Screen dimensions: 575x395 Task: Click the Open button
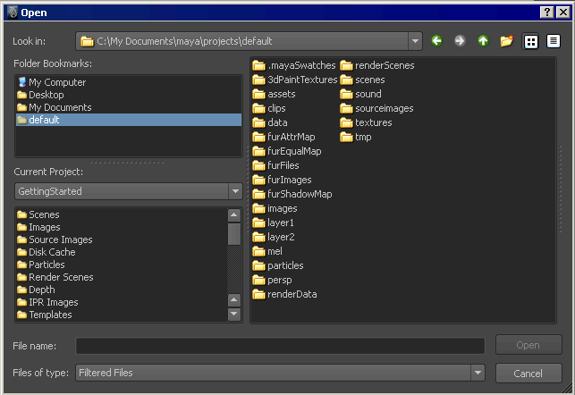[528, 345]
